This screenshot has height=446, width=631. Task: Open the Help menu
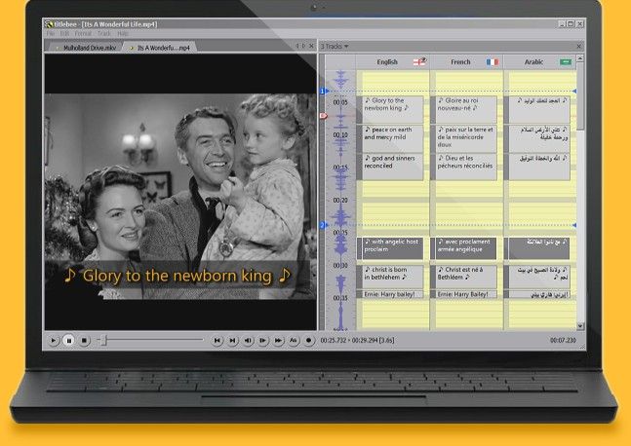pos(123,33)
